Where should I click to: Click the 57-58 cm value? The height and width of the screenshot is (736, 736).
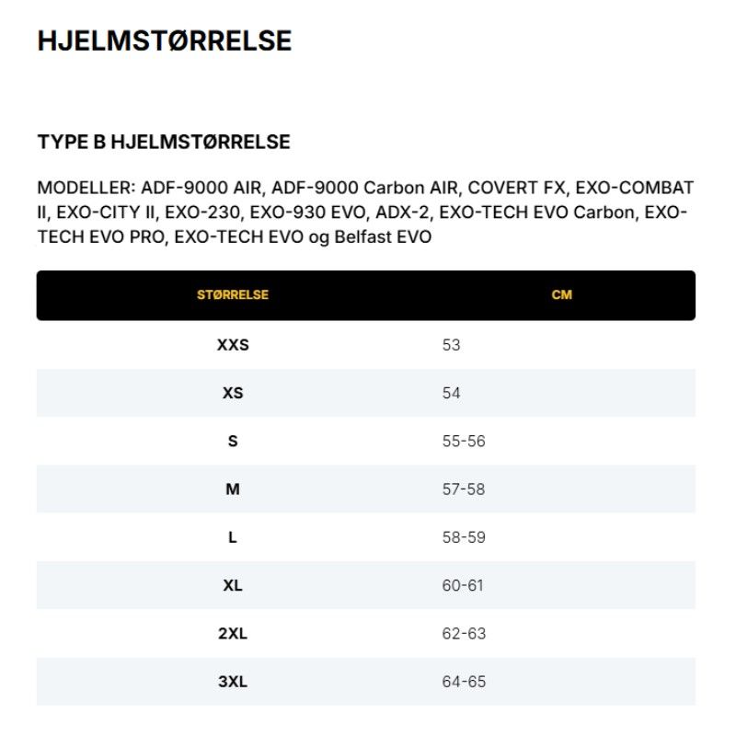[x=464, y=489]
